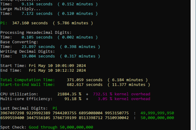
Task: Click the 371.059 seconds computation value
Action: click(x=85, y=80)
